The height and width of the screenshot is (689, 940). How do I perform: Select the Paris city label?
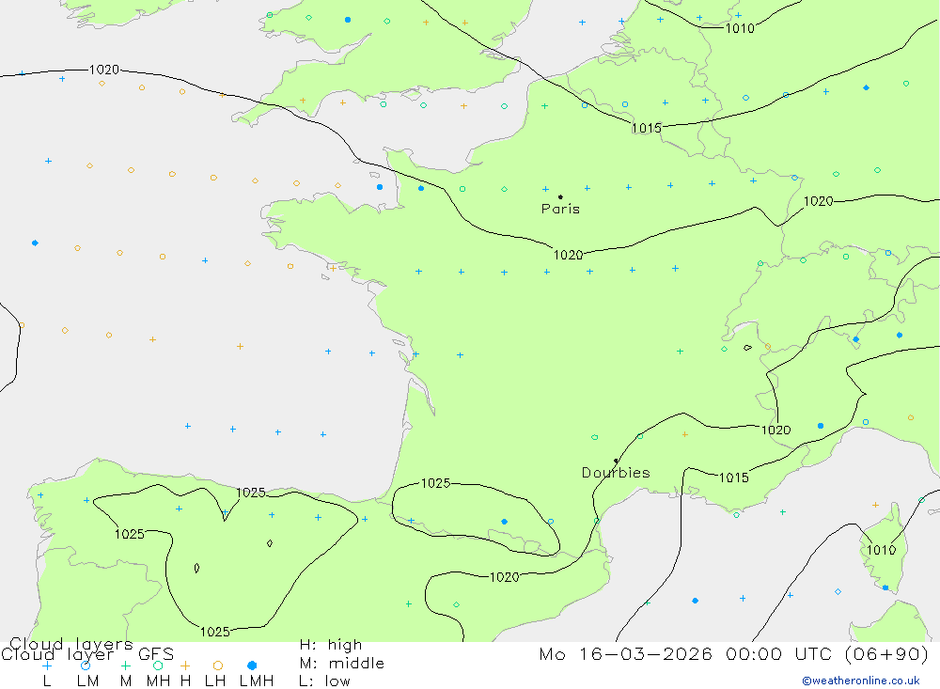560,209
